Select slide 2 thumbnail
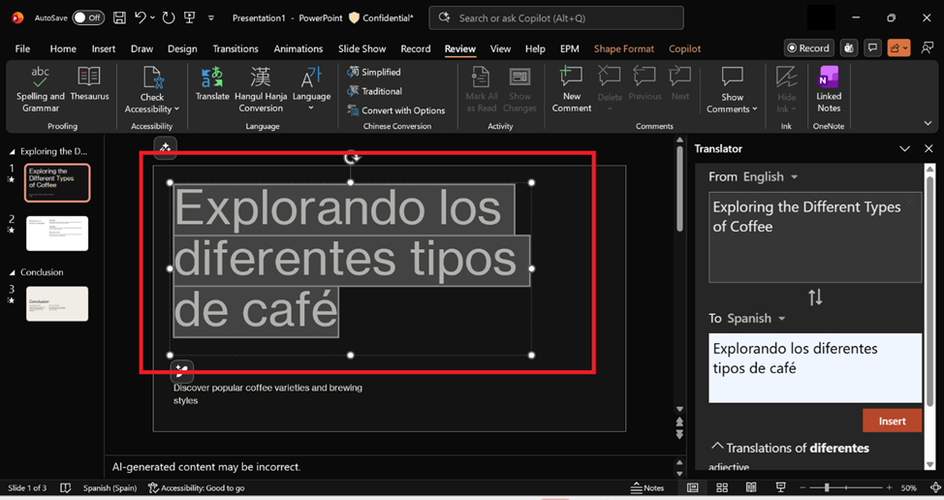 coord(57,234)
